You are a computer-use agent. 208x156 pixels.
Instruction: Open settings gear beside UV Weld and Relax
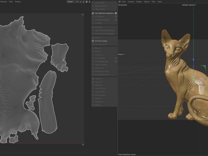(116, 20)
